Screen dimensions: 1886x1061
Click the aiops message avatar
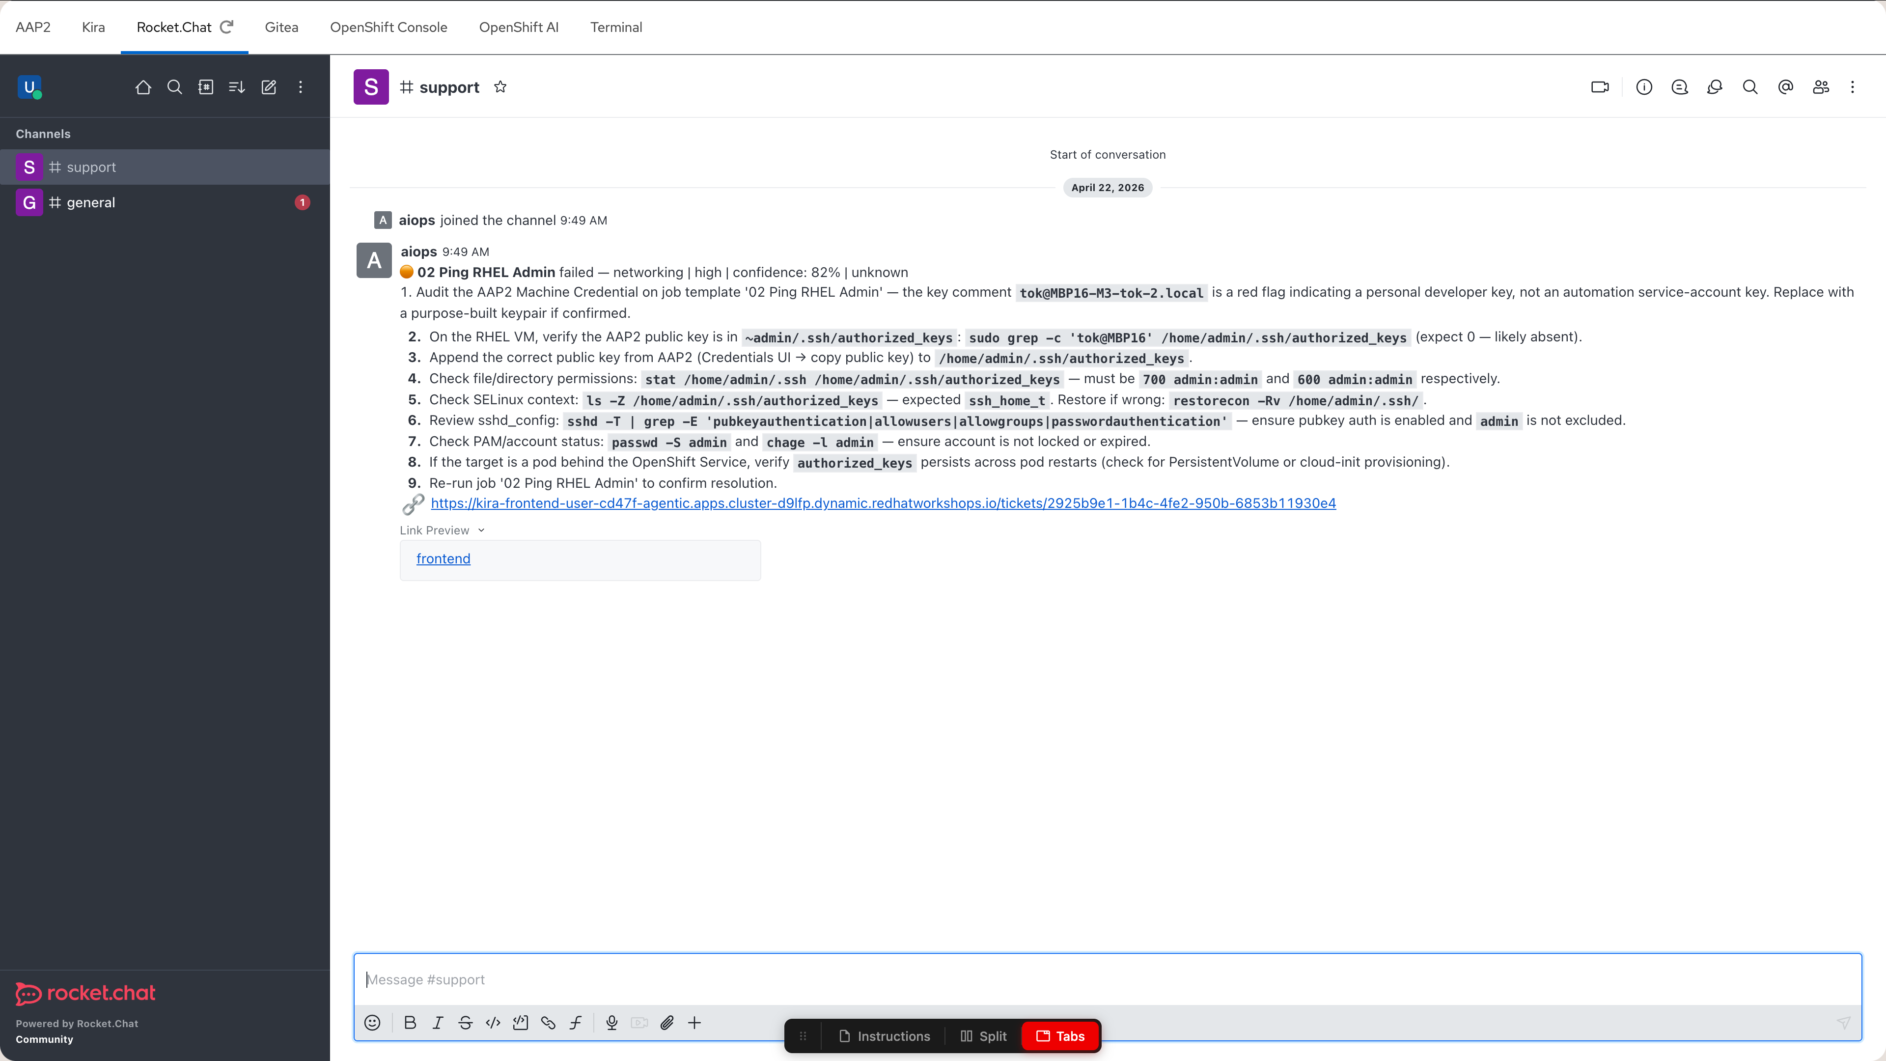pos(374,261)
